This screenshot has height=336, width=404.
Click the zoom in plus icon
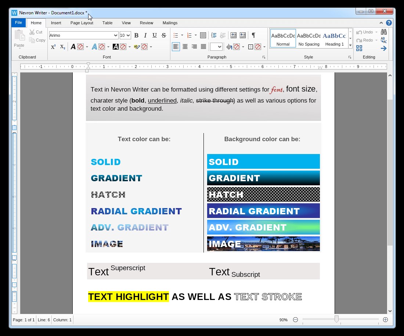pos(385,320)
